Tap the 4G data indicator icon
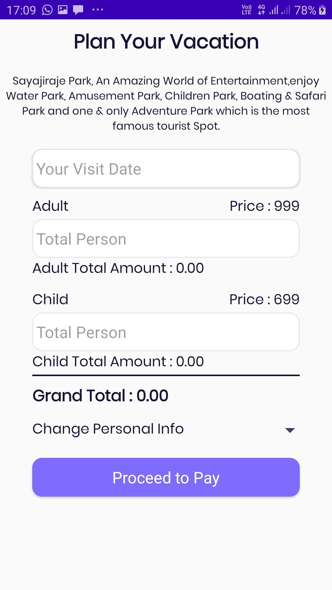The width and height of the screenshot is (332, 590). pos(261,10)
